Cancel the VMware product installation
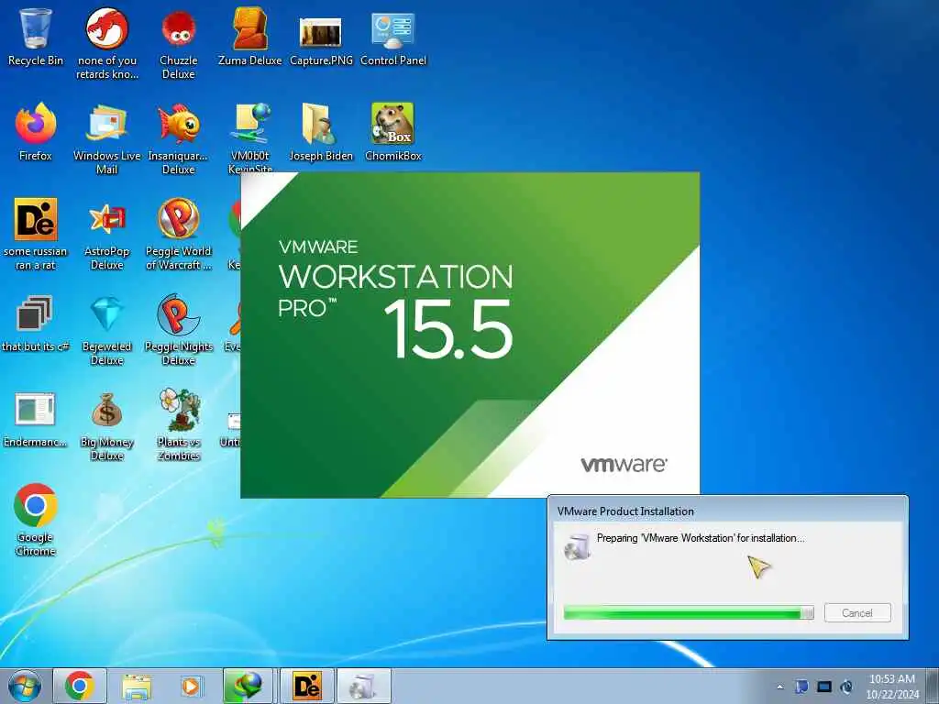The height and width of the screenshot is (704, 939). pyautogui.click(x=857, y=613)
